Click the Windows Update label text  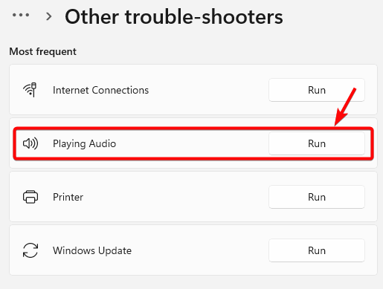(x=92, y=250)
